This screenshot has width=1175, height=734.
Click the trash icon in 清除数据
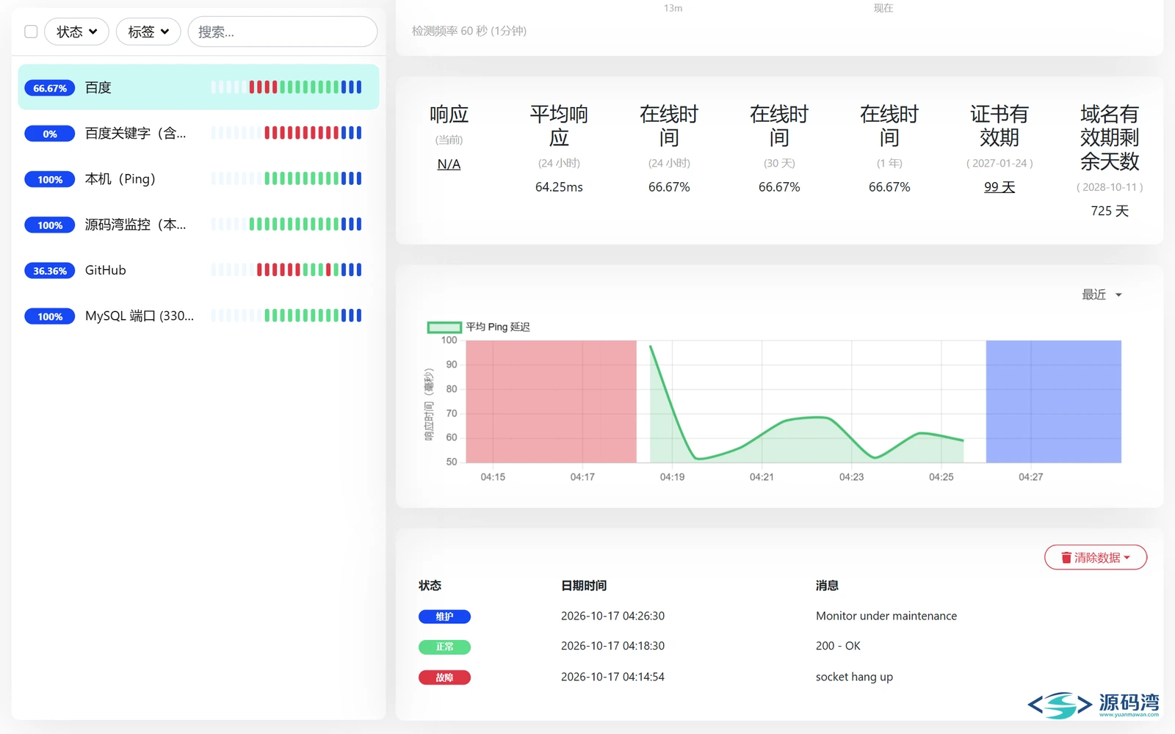coord(1066,558)
